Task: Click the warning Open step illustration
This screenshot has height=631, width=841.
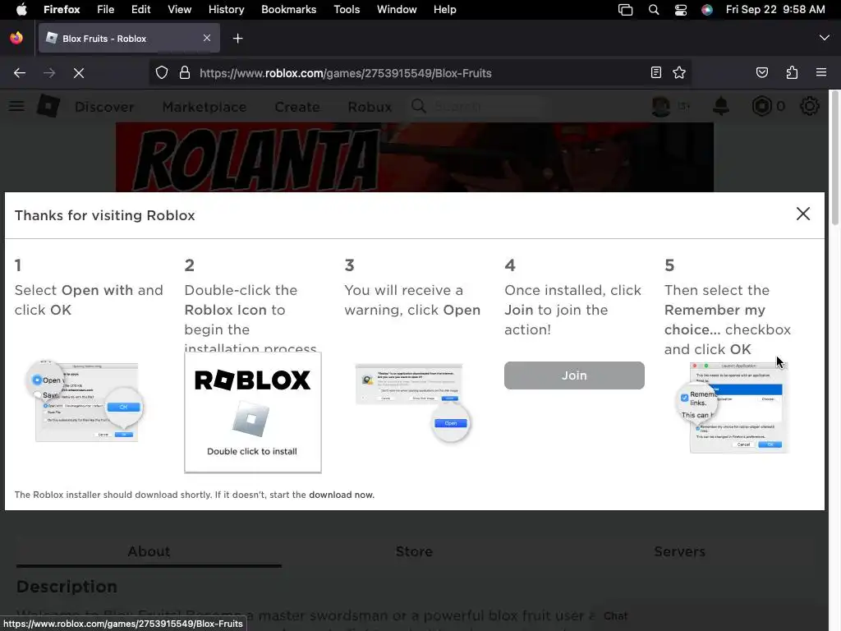Action: click(x=412, y=403)
